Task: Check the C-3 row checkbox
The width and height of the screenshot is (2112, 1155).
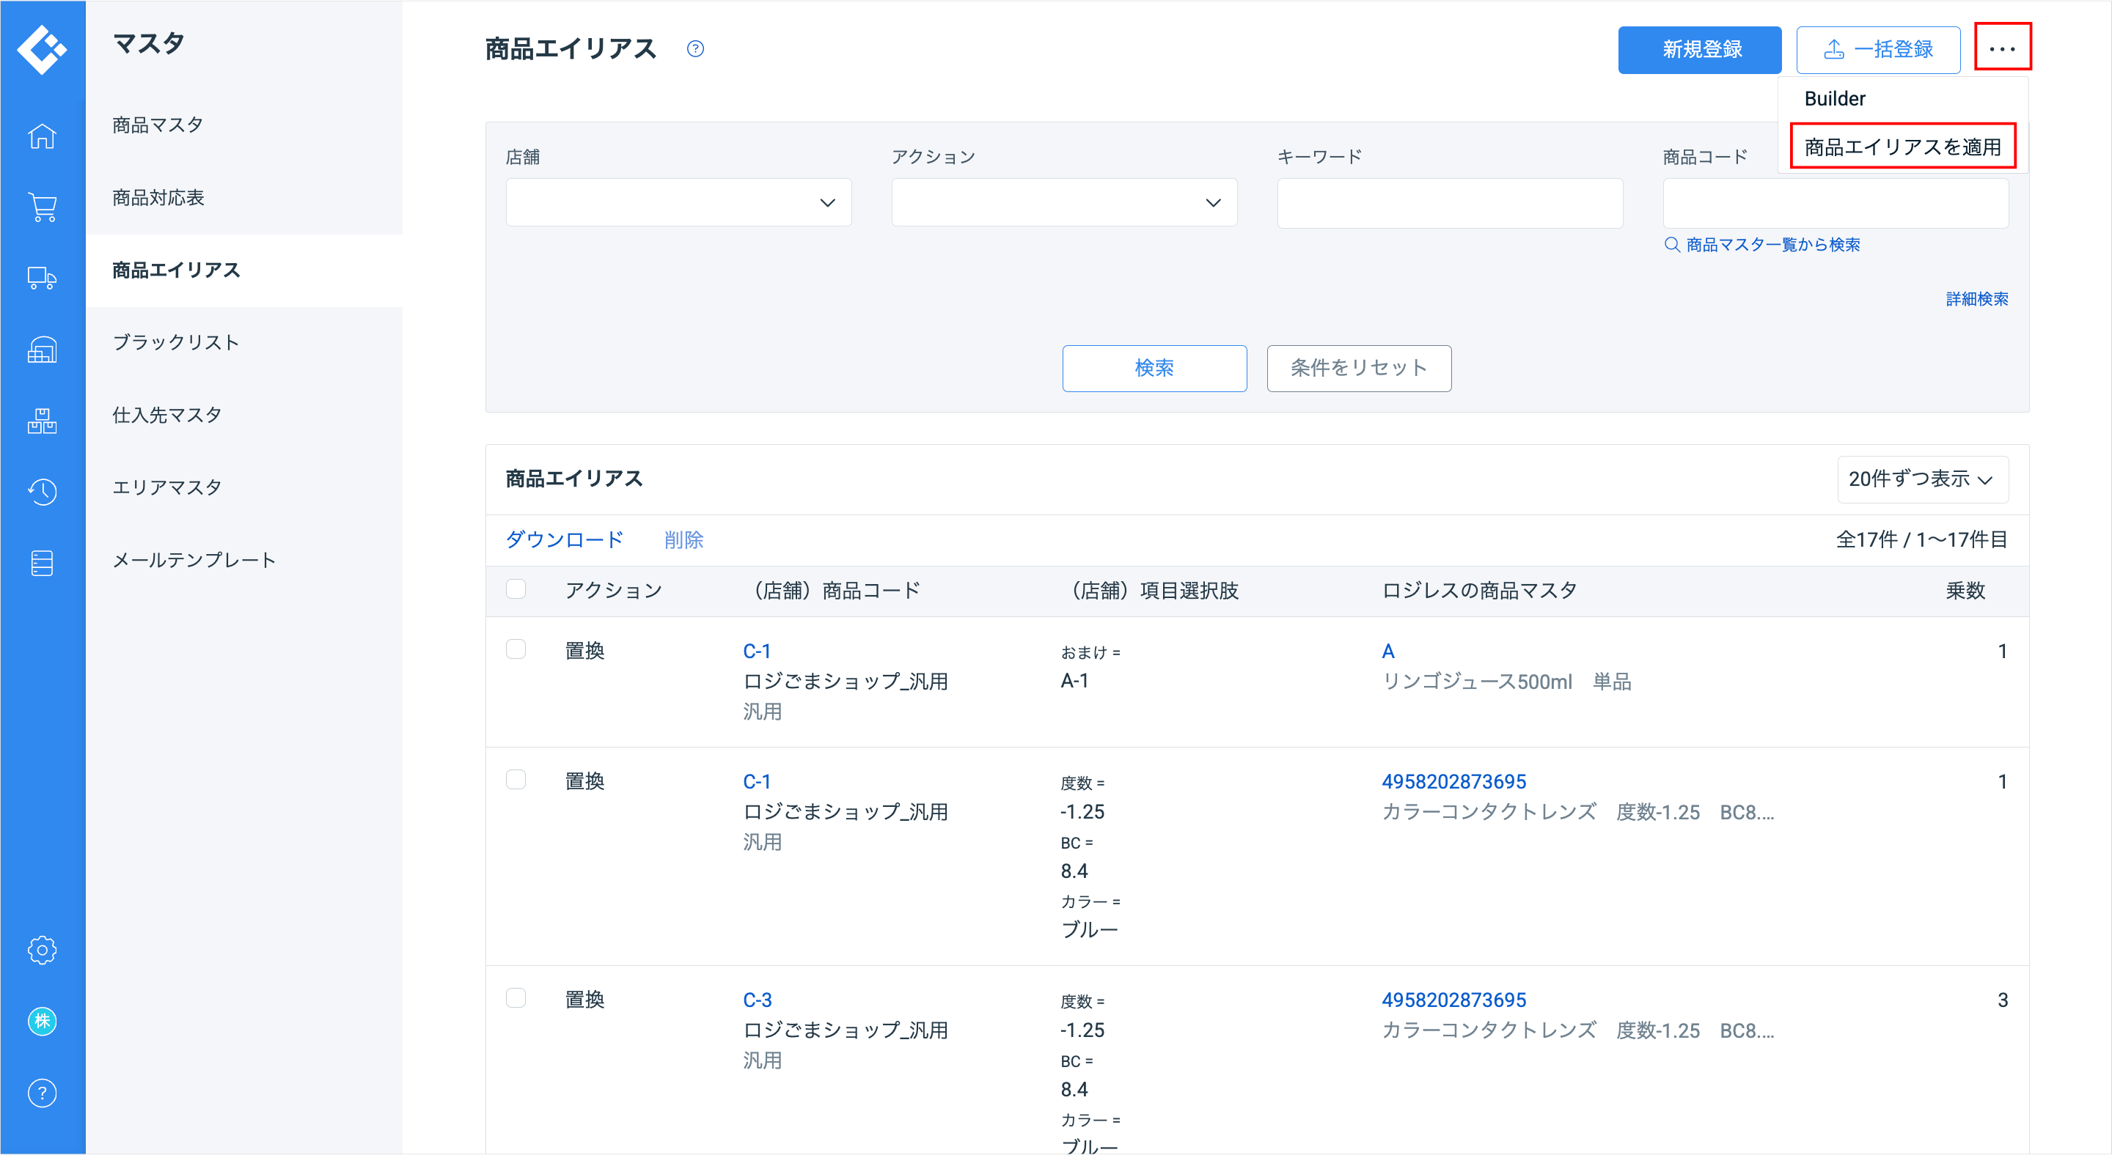Action: [x=516, y=997]
